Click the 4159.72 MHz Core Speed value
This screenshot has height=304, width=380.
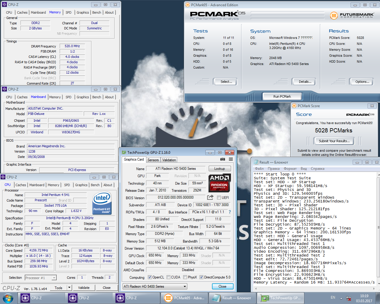coord(39,250)
